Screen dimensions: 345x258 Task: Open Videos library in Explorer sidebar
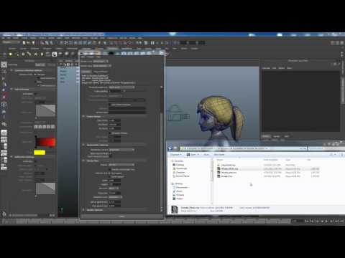click(178, 199)
